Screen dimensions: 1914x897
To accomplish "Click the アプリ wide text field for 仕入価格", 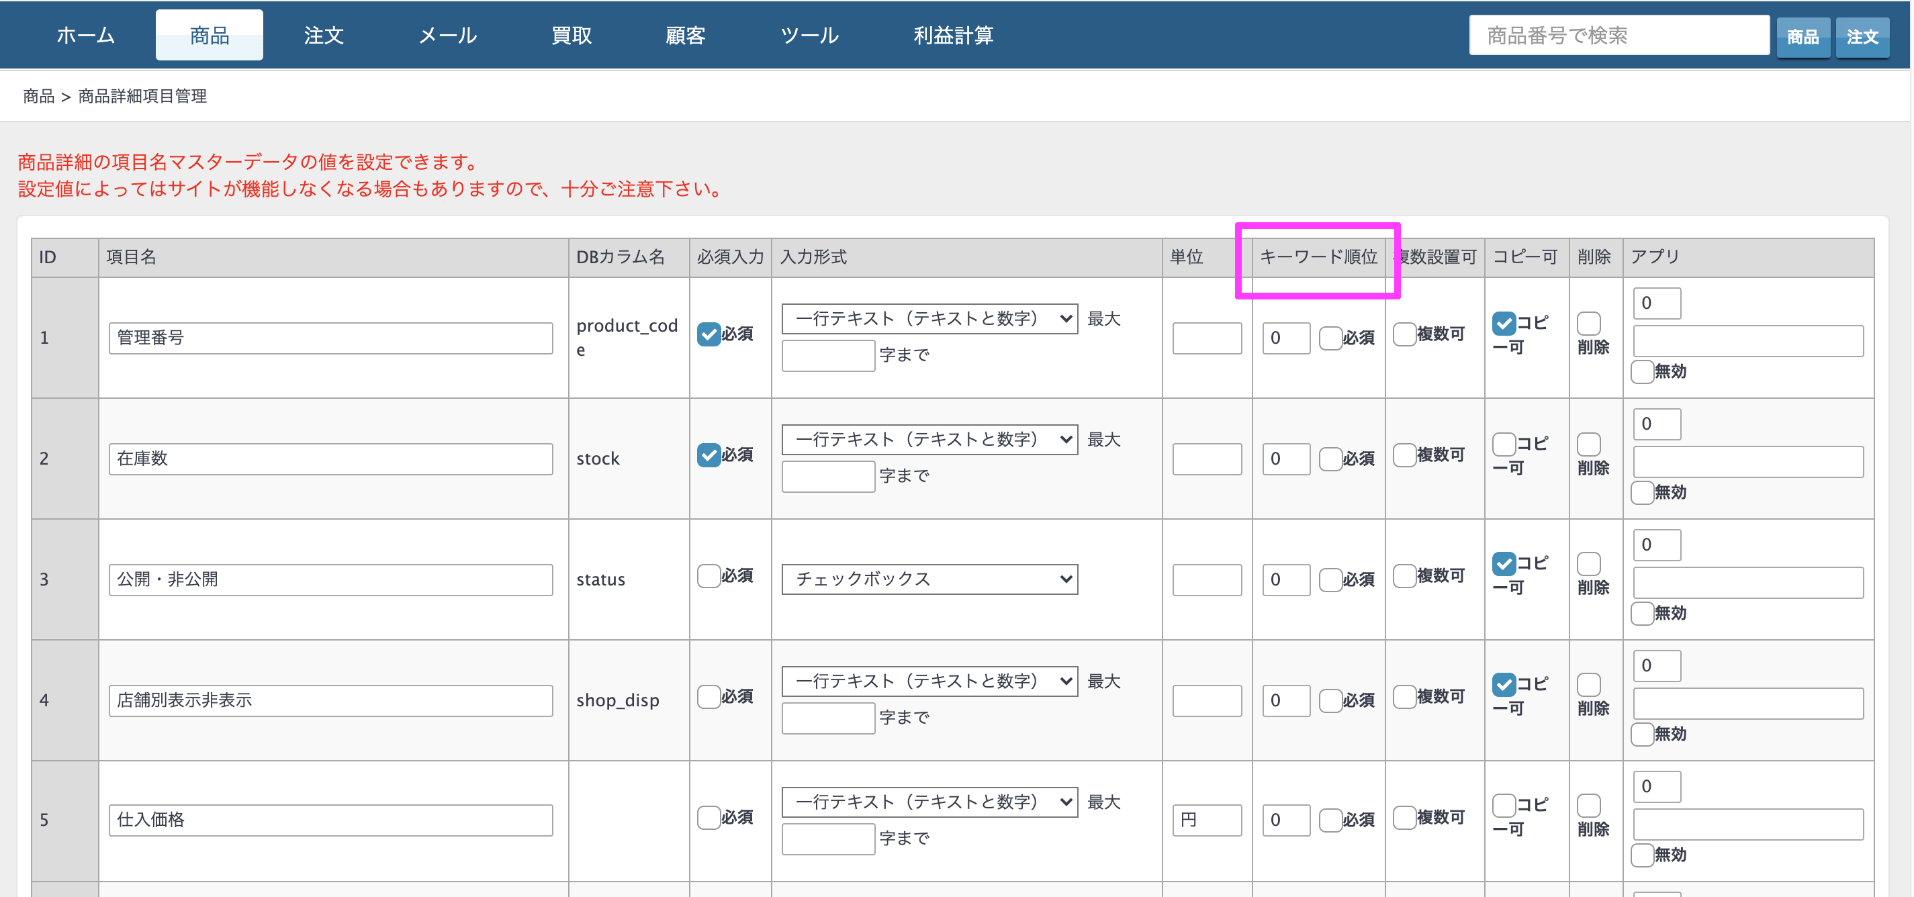I will [x=1748, y=824].
